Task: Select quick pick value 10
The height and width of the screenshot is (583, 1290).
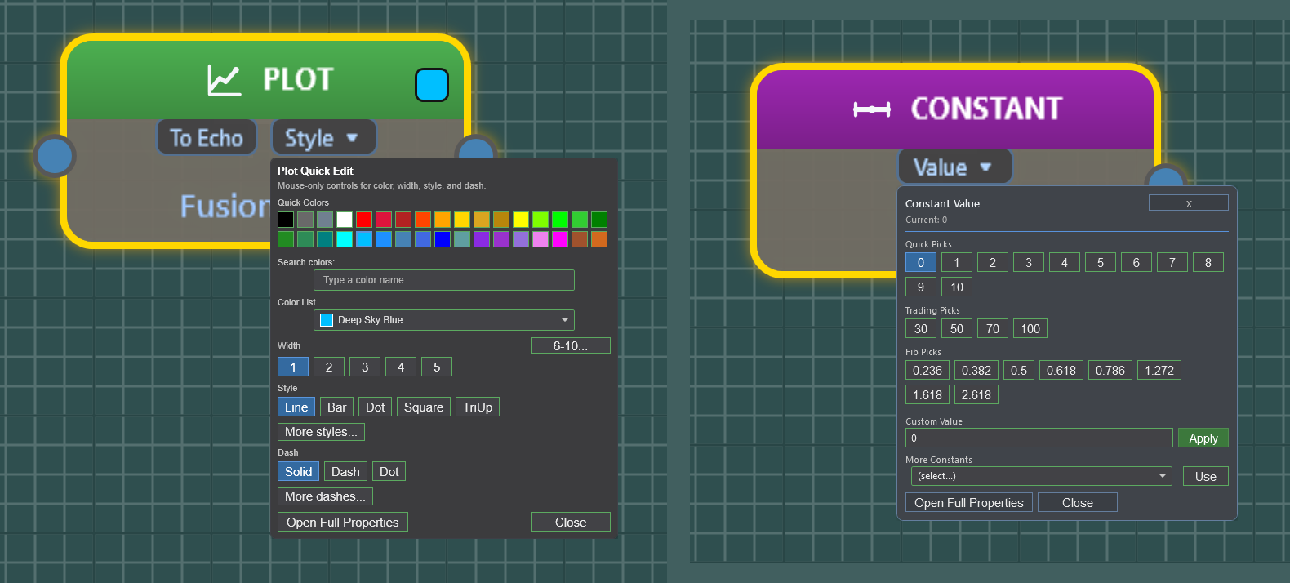Action: pos(957,287)
